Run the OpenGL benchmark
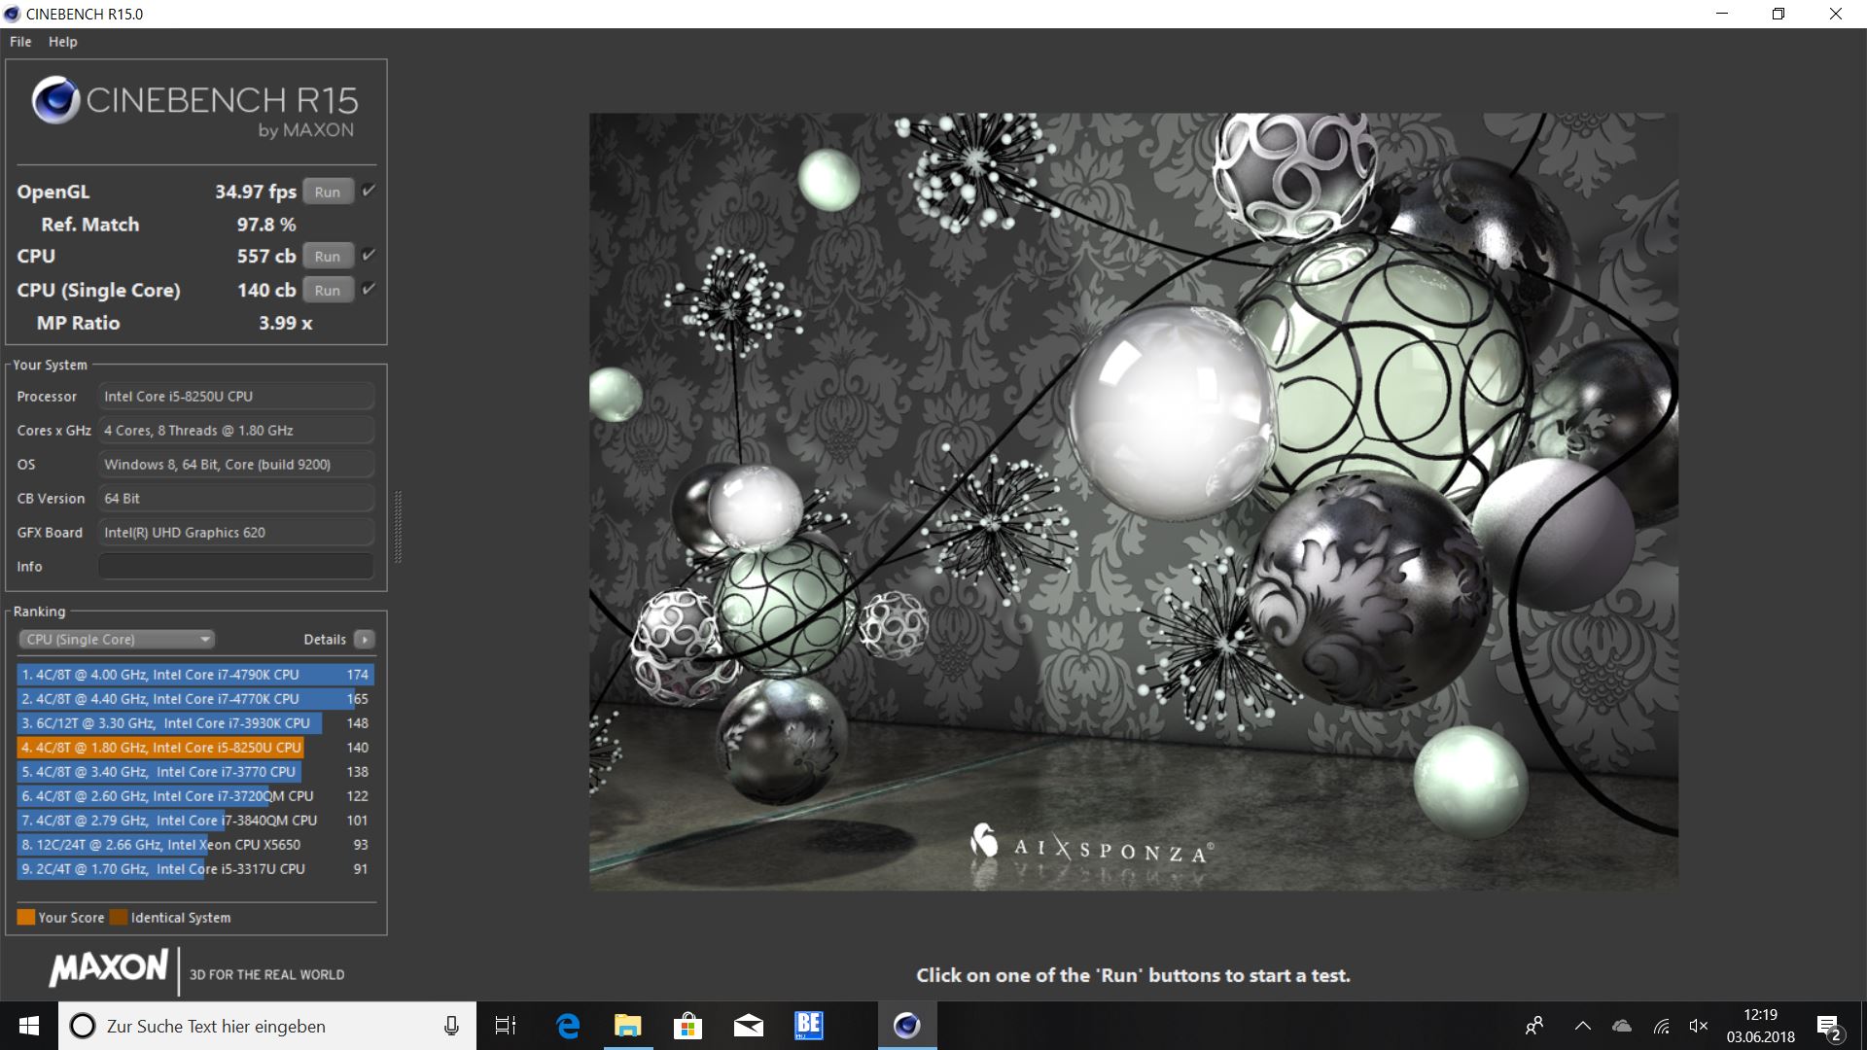1867x1050 pixels. (x=328, y=192)
